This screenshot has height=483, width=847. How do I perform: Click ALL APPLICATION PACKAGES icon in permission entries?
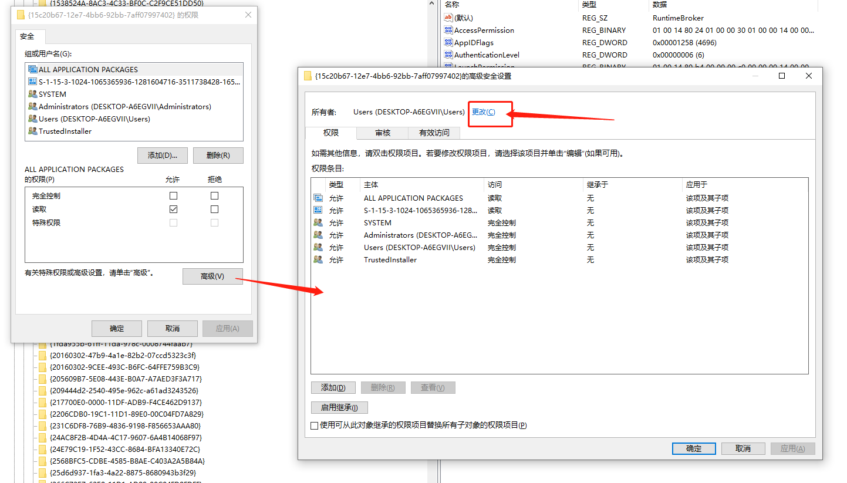coord(318,198)
